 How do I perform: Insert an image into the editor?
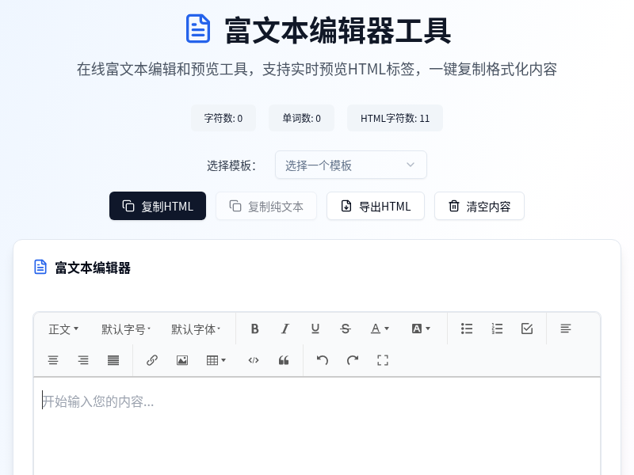181,360
